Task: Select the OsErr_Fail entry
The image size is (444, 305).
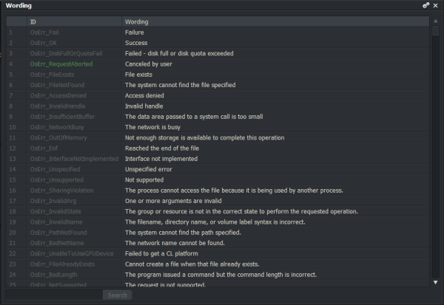Action: coord(44,32)
